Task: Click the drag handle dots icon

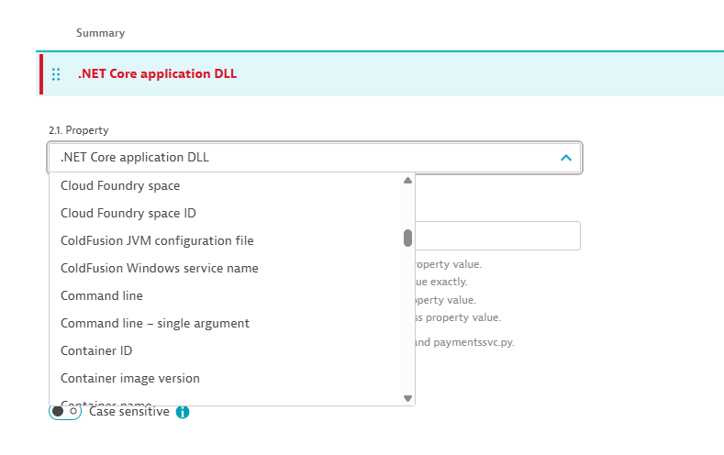Action: (56, 74)
